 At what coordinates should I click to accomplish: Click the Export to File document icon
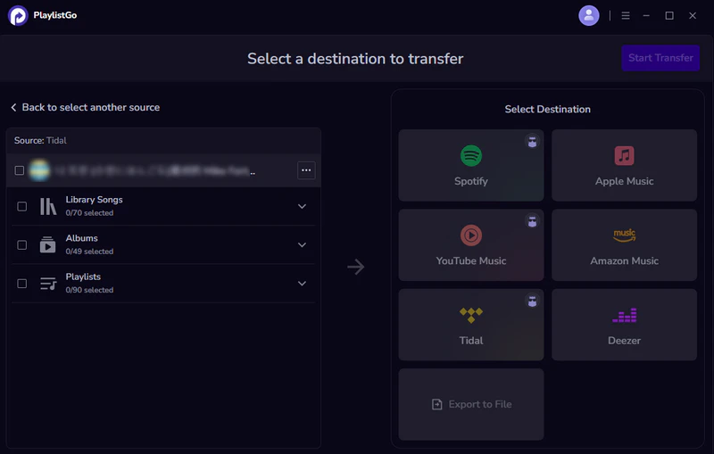point(436,404)
